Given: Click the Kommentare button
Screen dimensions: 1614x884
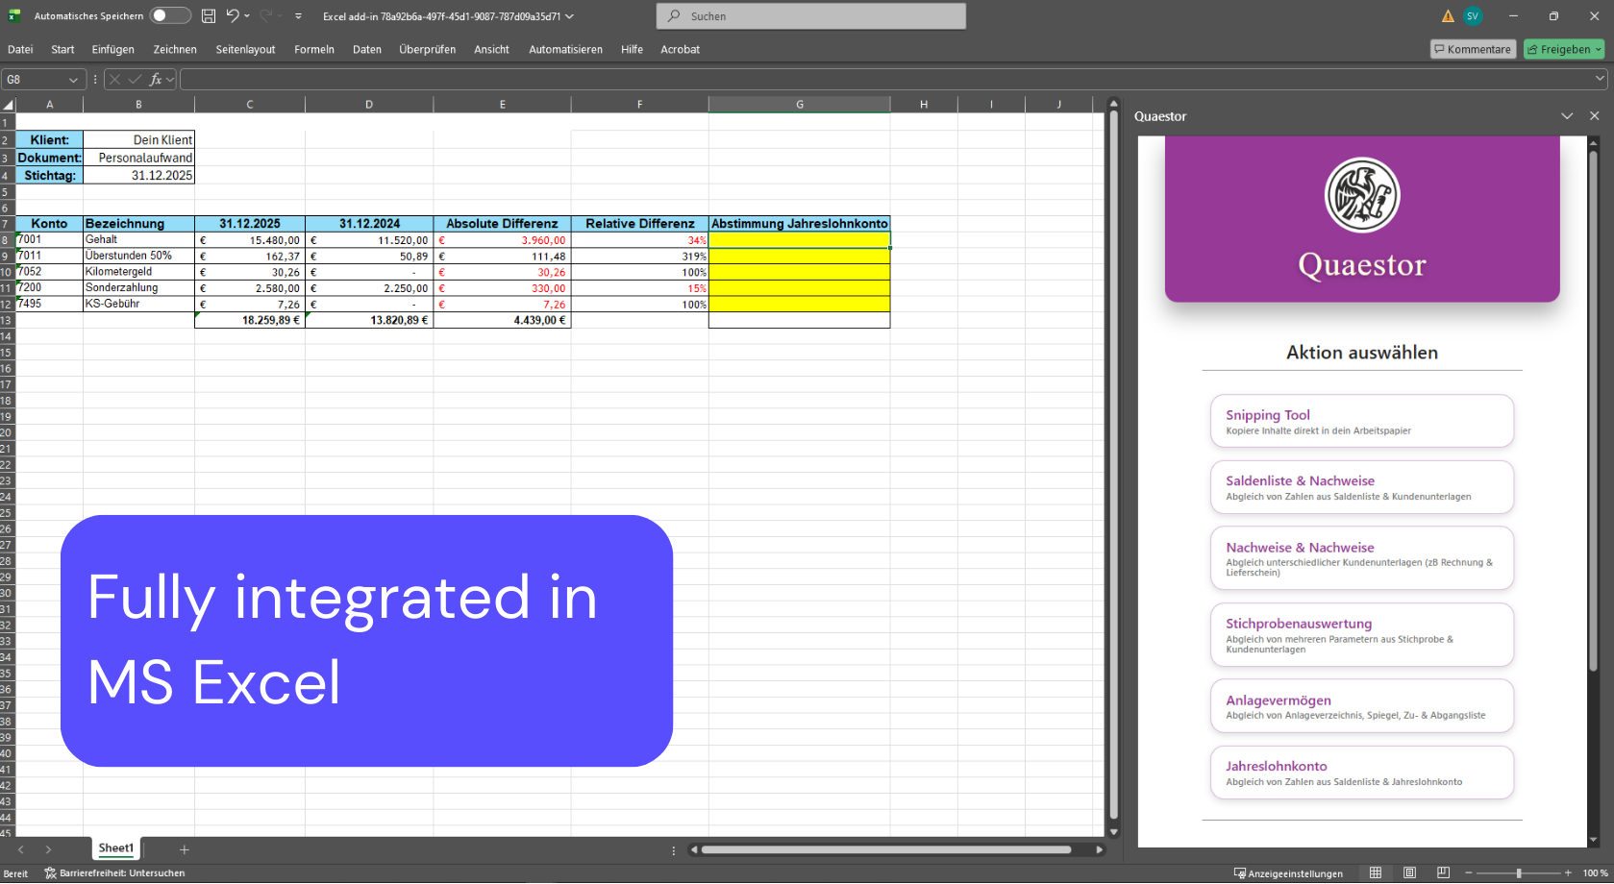Looking at the screenshot, I should 1473,49.
